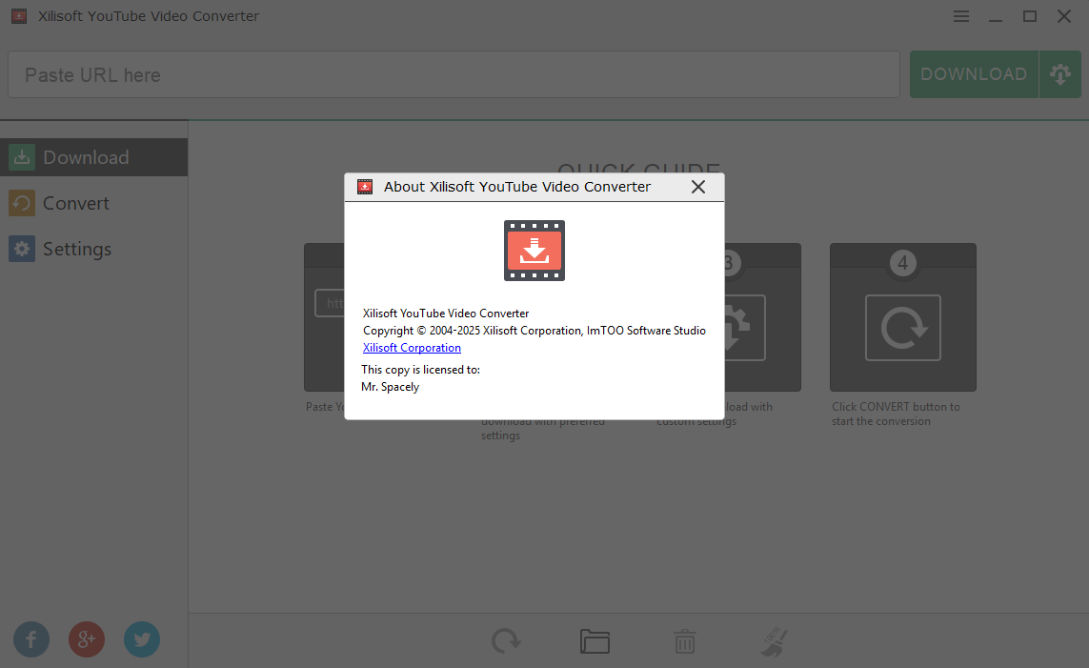
Task: Select the Download sidebar tab
Action: [93, 157]
